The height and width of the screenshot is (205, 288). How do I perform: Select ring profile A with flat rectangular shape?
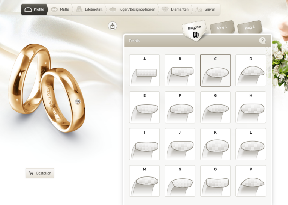point(144,70)
